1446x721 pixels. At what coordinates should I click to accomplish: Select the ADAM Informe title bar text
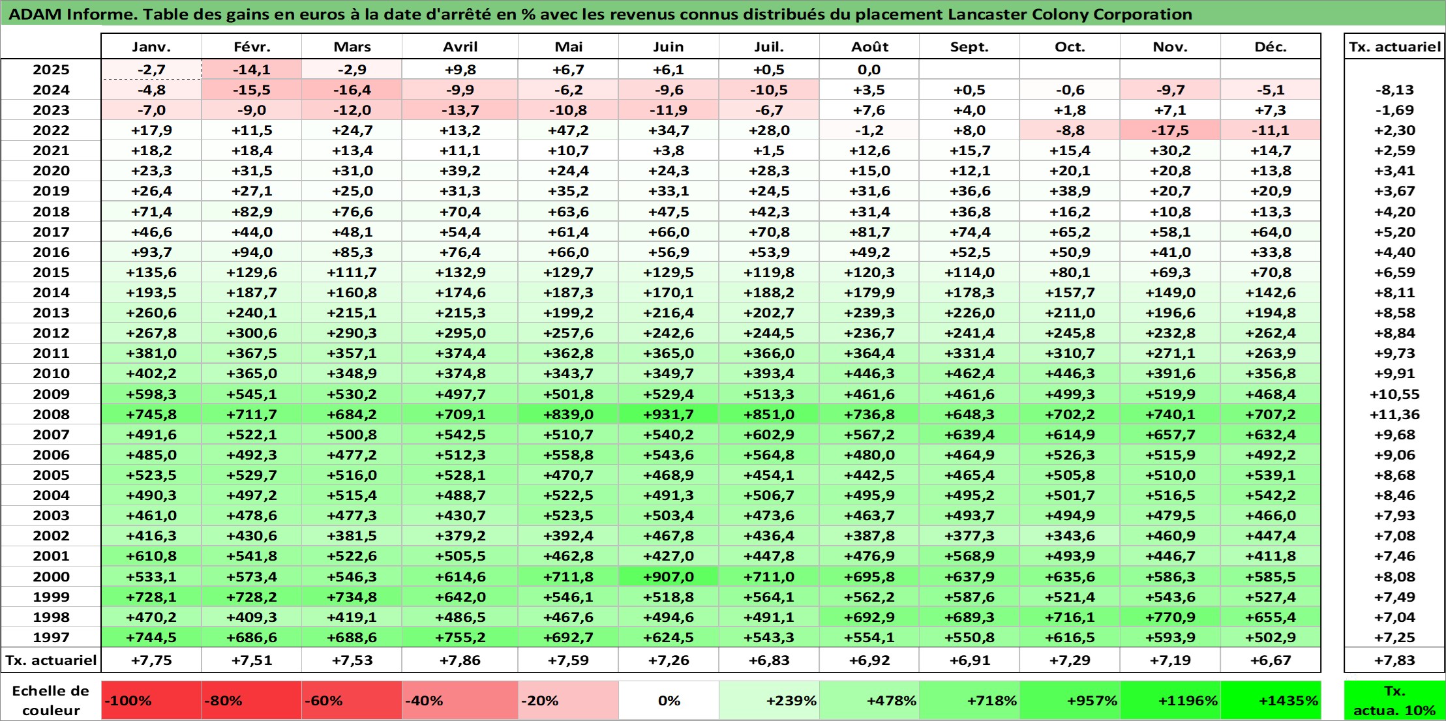[x=600, y=14]
